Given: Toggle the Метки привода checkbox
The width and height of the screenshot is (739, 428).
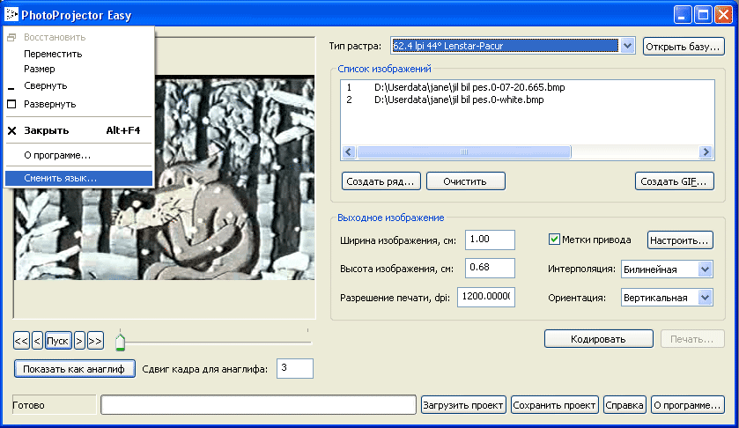Looking at the screenshot, I should pos(554,240).
